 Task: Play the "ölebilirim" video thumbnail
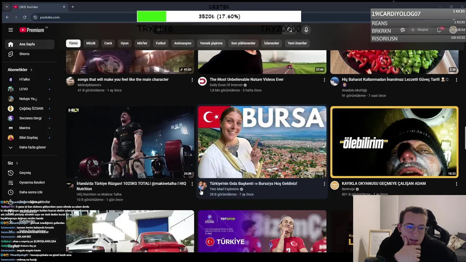[x=394, y=142]
